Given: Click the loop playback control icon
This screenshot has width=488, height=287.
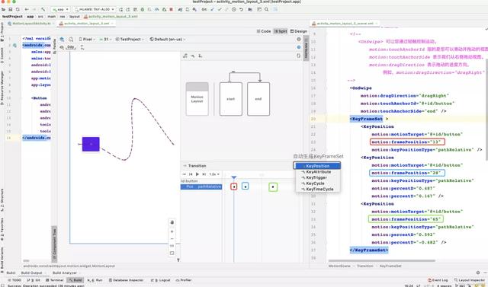Looking at the screenshot, I should tap(184, 174).
